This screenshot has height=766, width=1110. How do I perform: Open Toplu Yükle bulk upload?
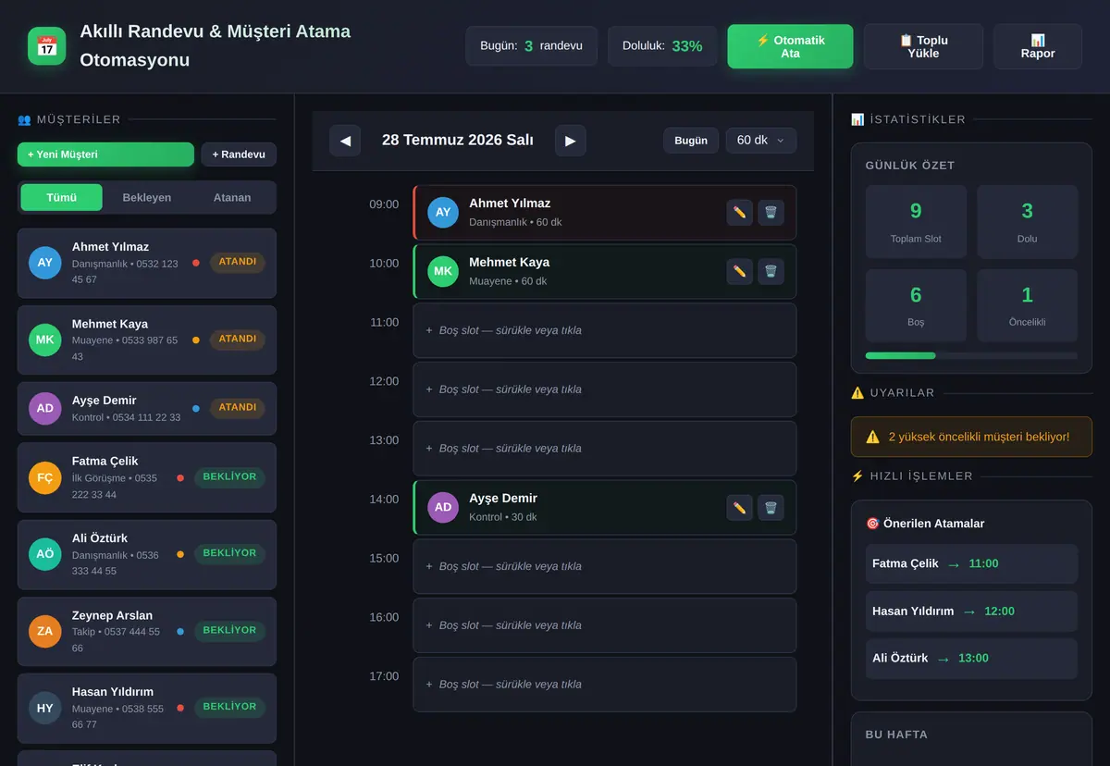[923, 46]
